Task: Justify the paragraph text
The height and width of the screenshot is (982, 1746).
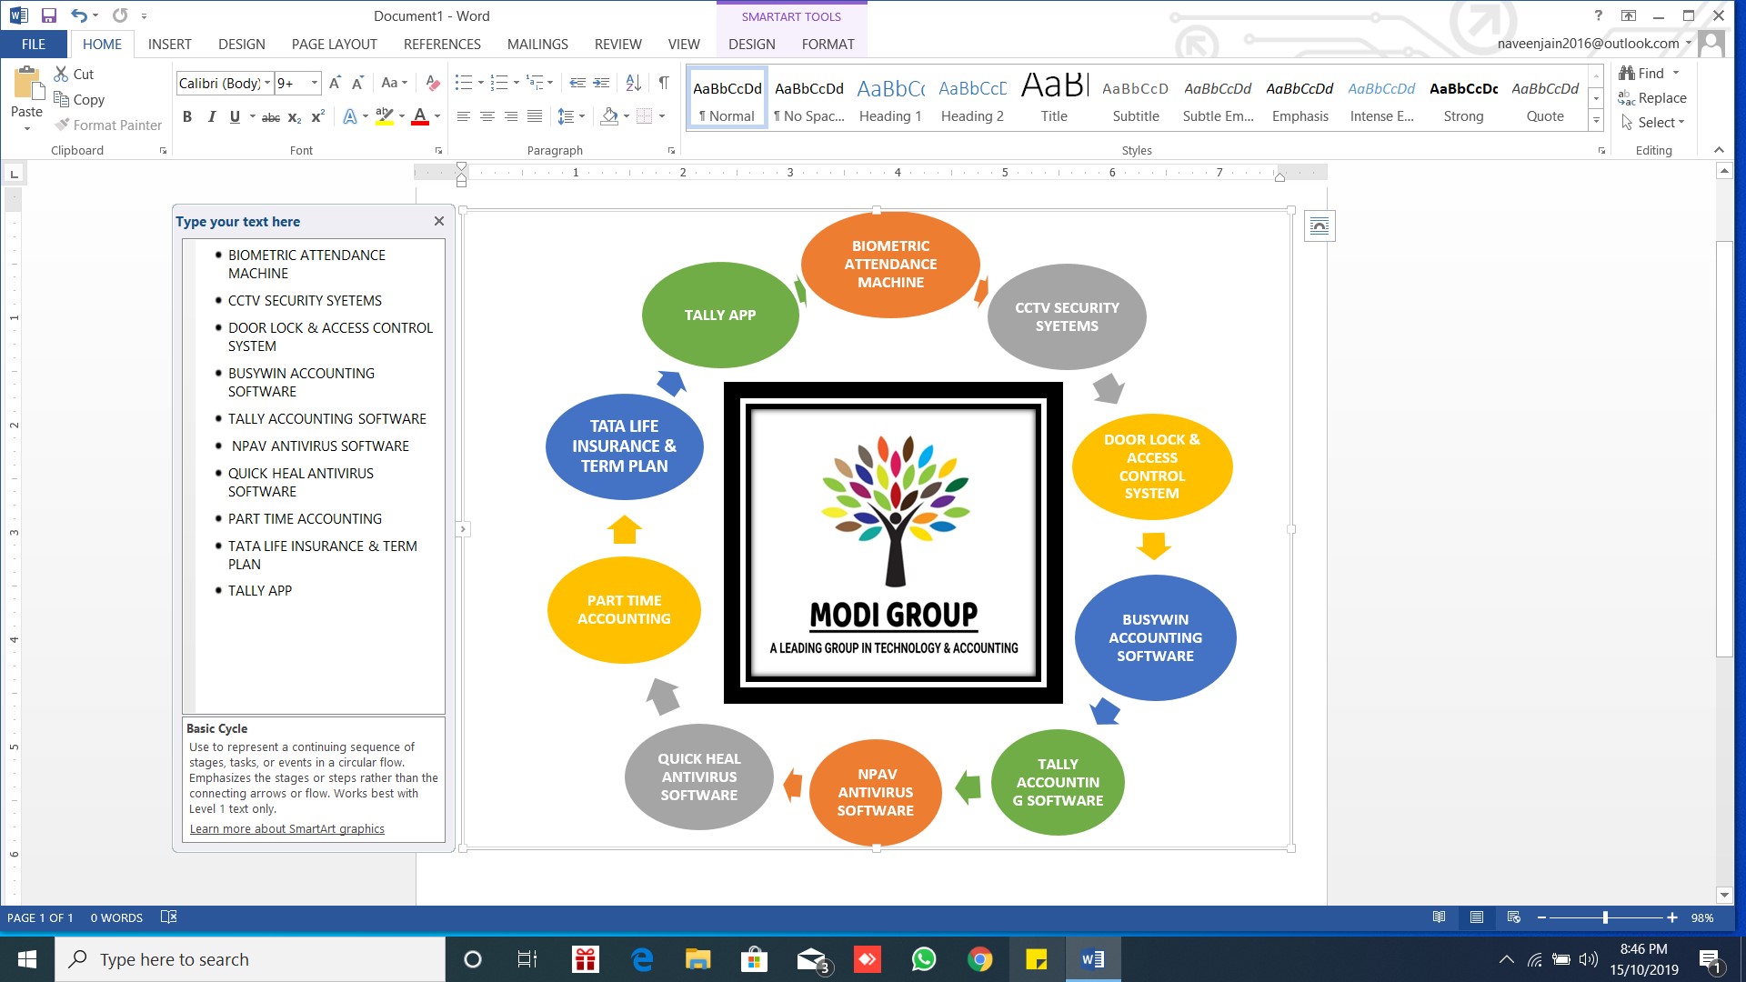Action: tap(535, 116)
